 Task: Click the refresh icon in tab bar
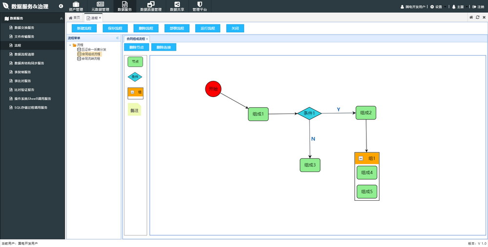477,18
